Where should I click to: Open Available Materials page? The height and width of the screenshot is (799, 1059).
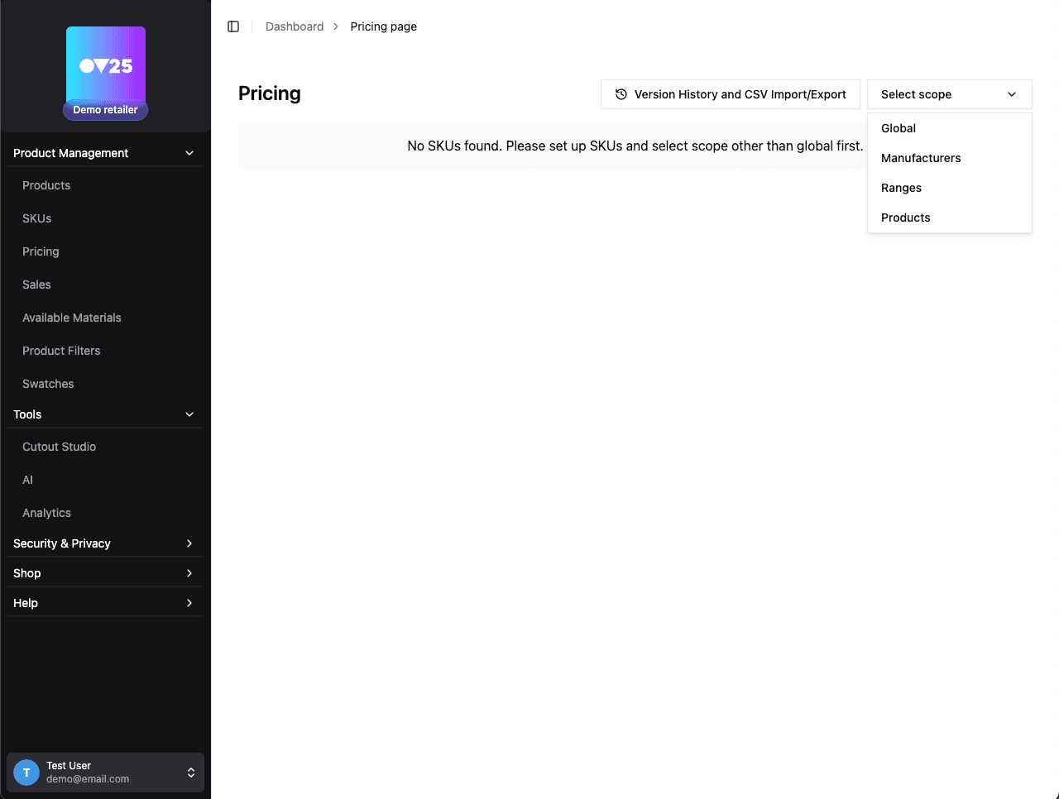(x=72, y=318)
